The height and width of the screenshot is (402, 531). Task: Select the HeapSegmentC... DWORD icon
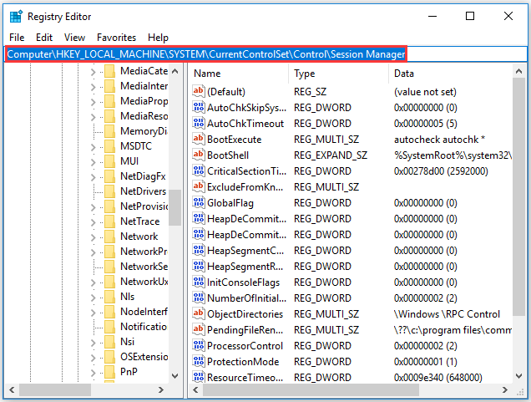pos(199,251)
